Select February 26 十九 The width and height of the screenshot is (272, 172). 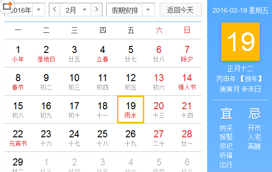point(131,138)
